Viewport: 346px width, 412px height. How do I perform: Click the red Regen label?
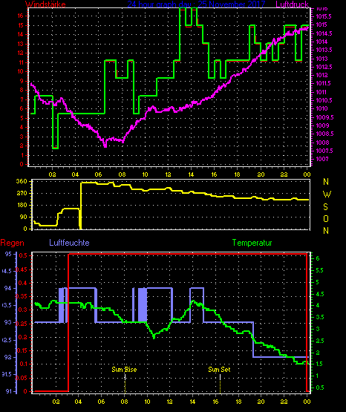tap(12, 243)
